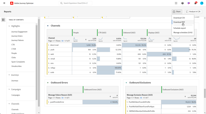Open Journey Engagement in contents

click(x=19, y=32)
